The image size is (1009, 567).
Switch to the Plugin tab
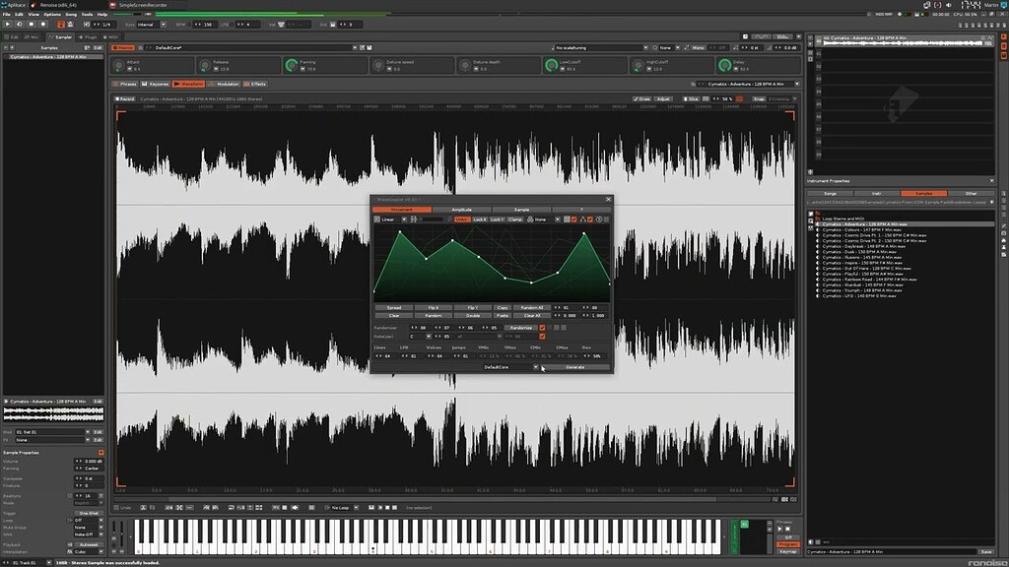88,37
